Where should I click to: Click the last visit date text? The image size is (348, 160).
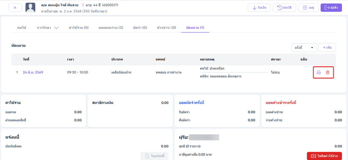point(74,11)
